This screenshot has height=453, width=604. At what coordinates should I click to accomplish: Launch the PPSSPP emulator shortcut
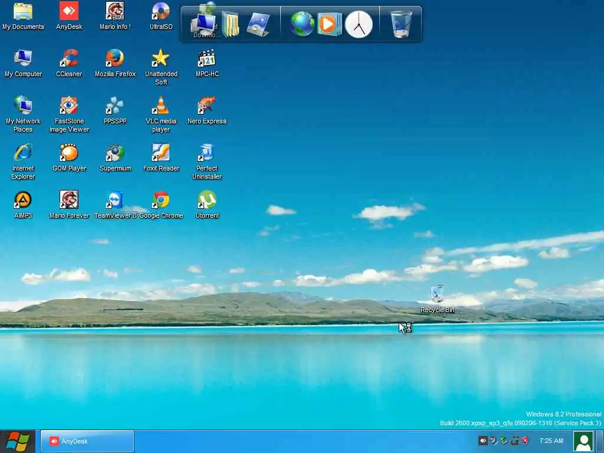(x=115, y=110)
